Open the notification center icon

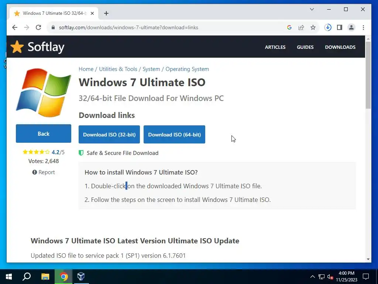tap(366, 277)
